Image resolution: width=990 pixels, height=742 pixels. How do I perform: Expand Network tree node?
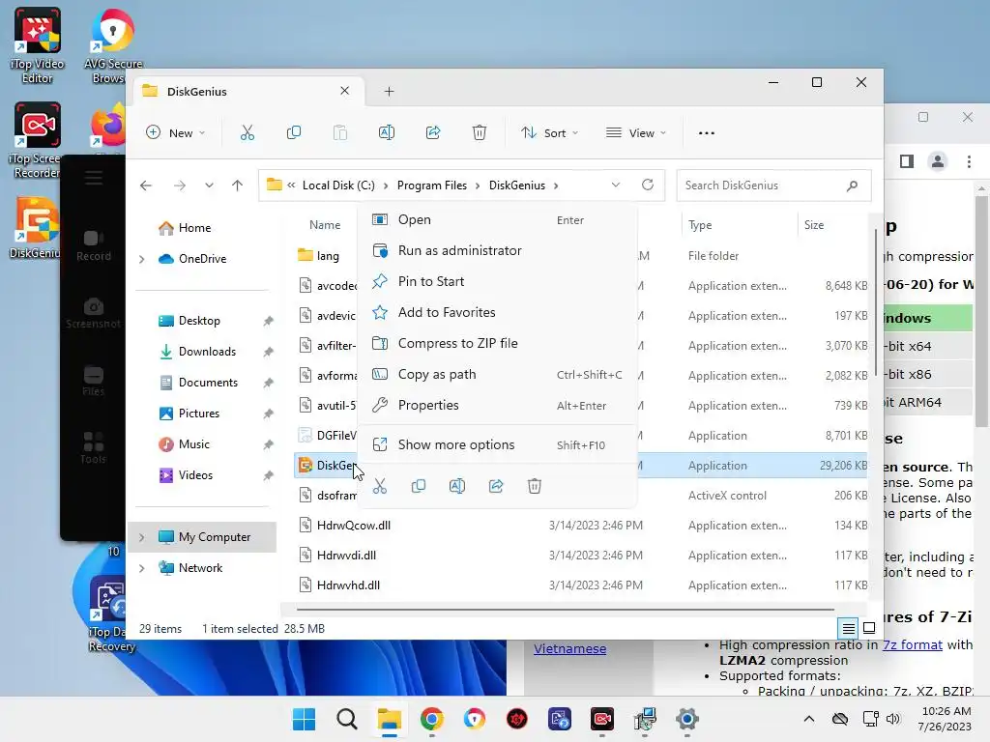(142, 568)
